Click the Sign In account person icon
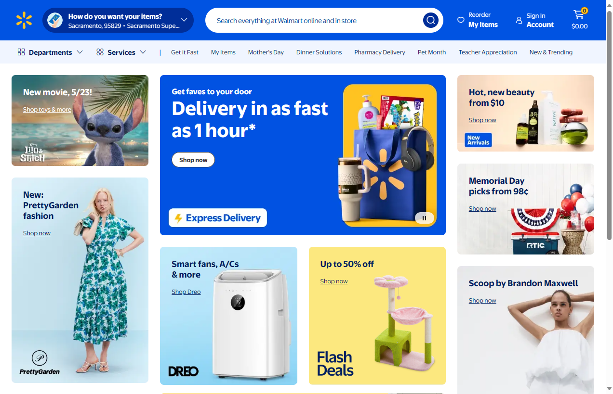 coord(519,20)
